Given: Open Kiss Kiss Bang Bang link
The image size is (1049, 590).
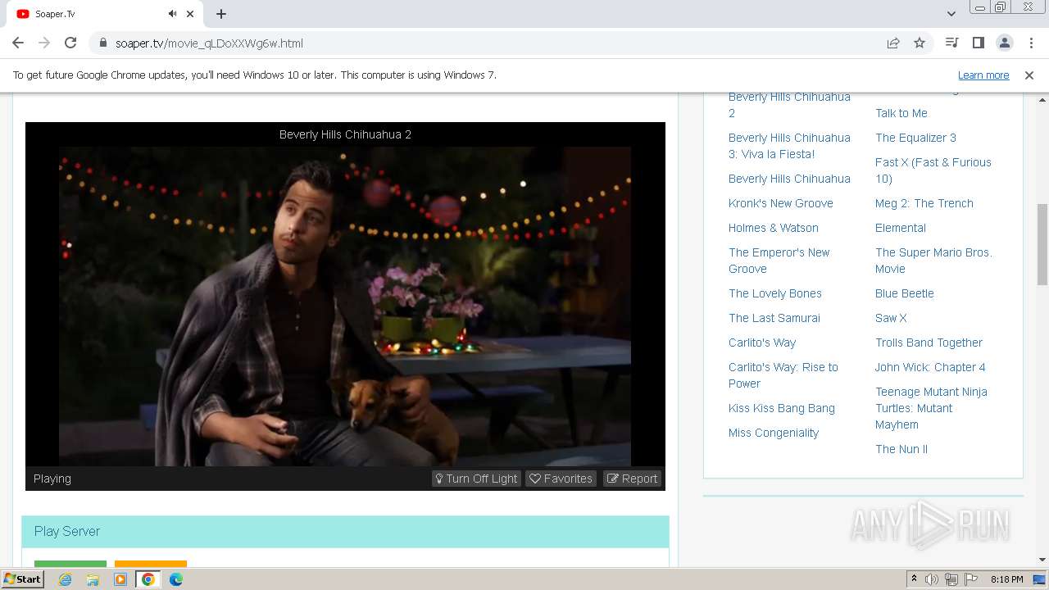Looking at the screenshot, I should 782,408.
